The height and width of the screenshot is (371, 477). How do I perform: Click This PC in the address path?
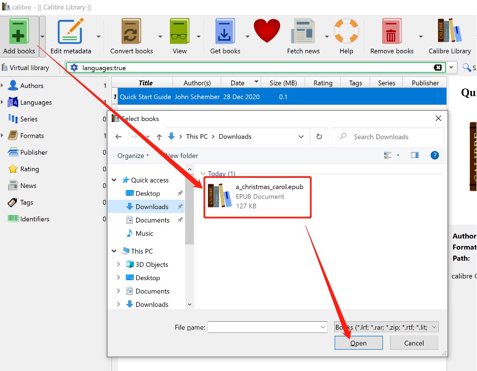(196, 137)
